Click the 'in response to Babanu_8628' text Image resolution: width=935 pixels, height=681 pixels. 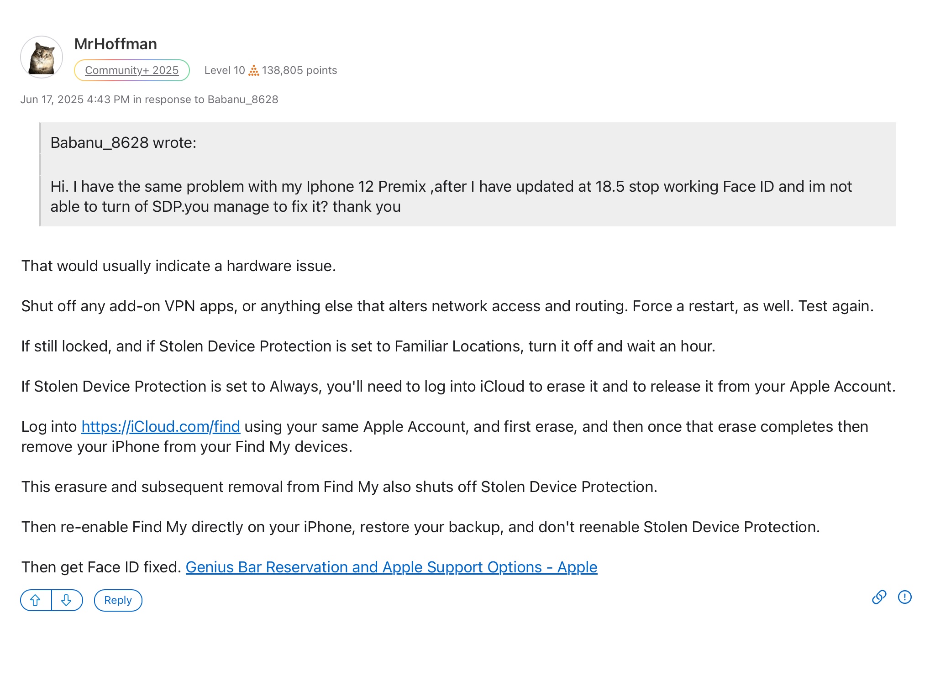pyautogui.click(x=205, y=100)
